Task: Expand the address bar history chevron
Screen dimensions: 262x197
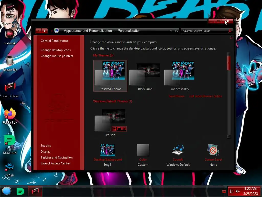Action: (x=171, y=31)
